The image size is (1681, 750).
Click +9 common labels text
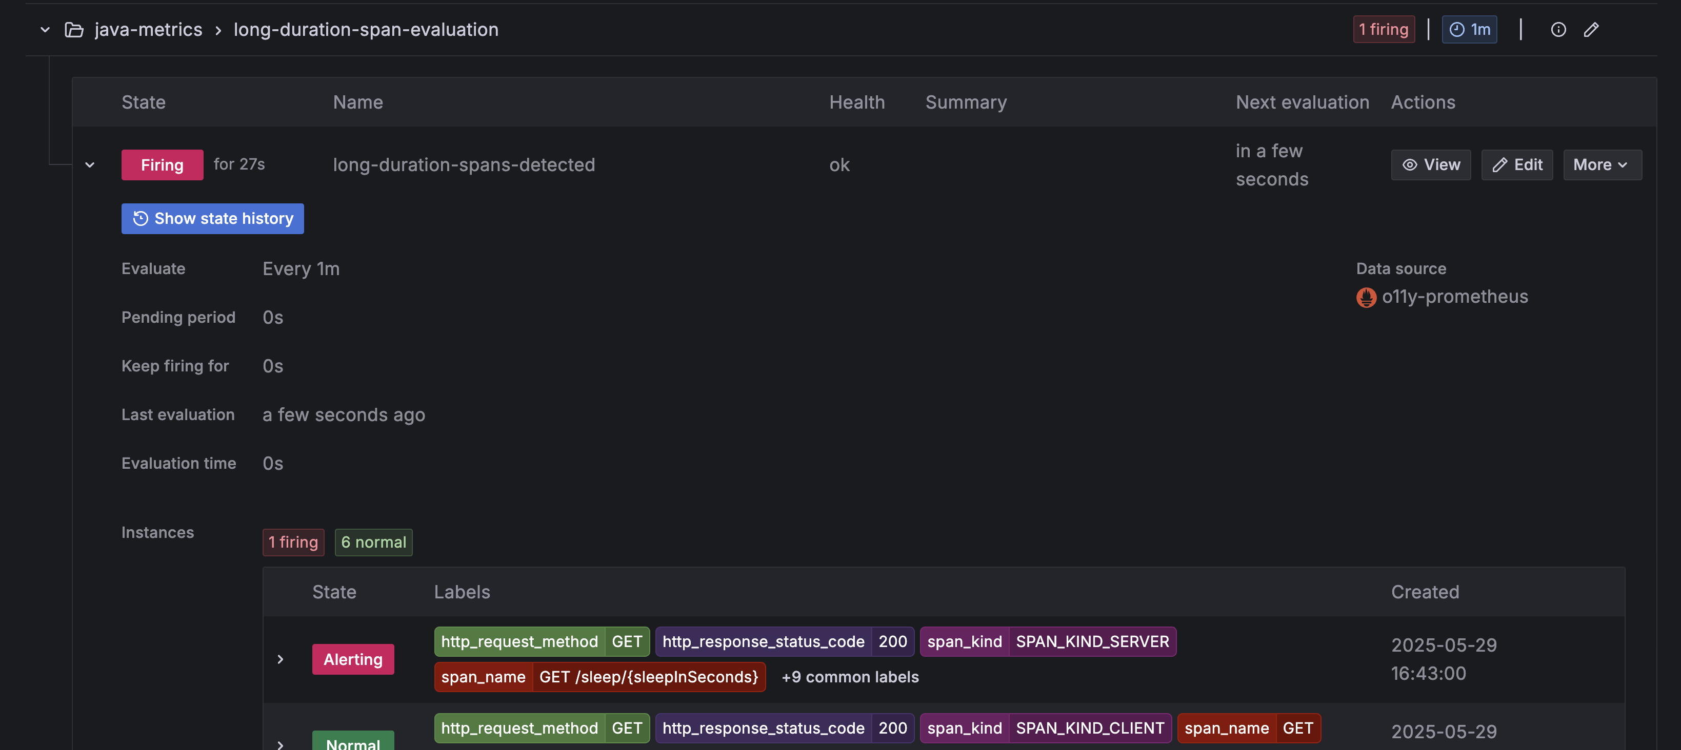tap(850, 677)
